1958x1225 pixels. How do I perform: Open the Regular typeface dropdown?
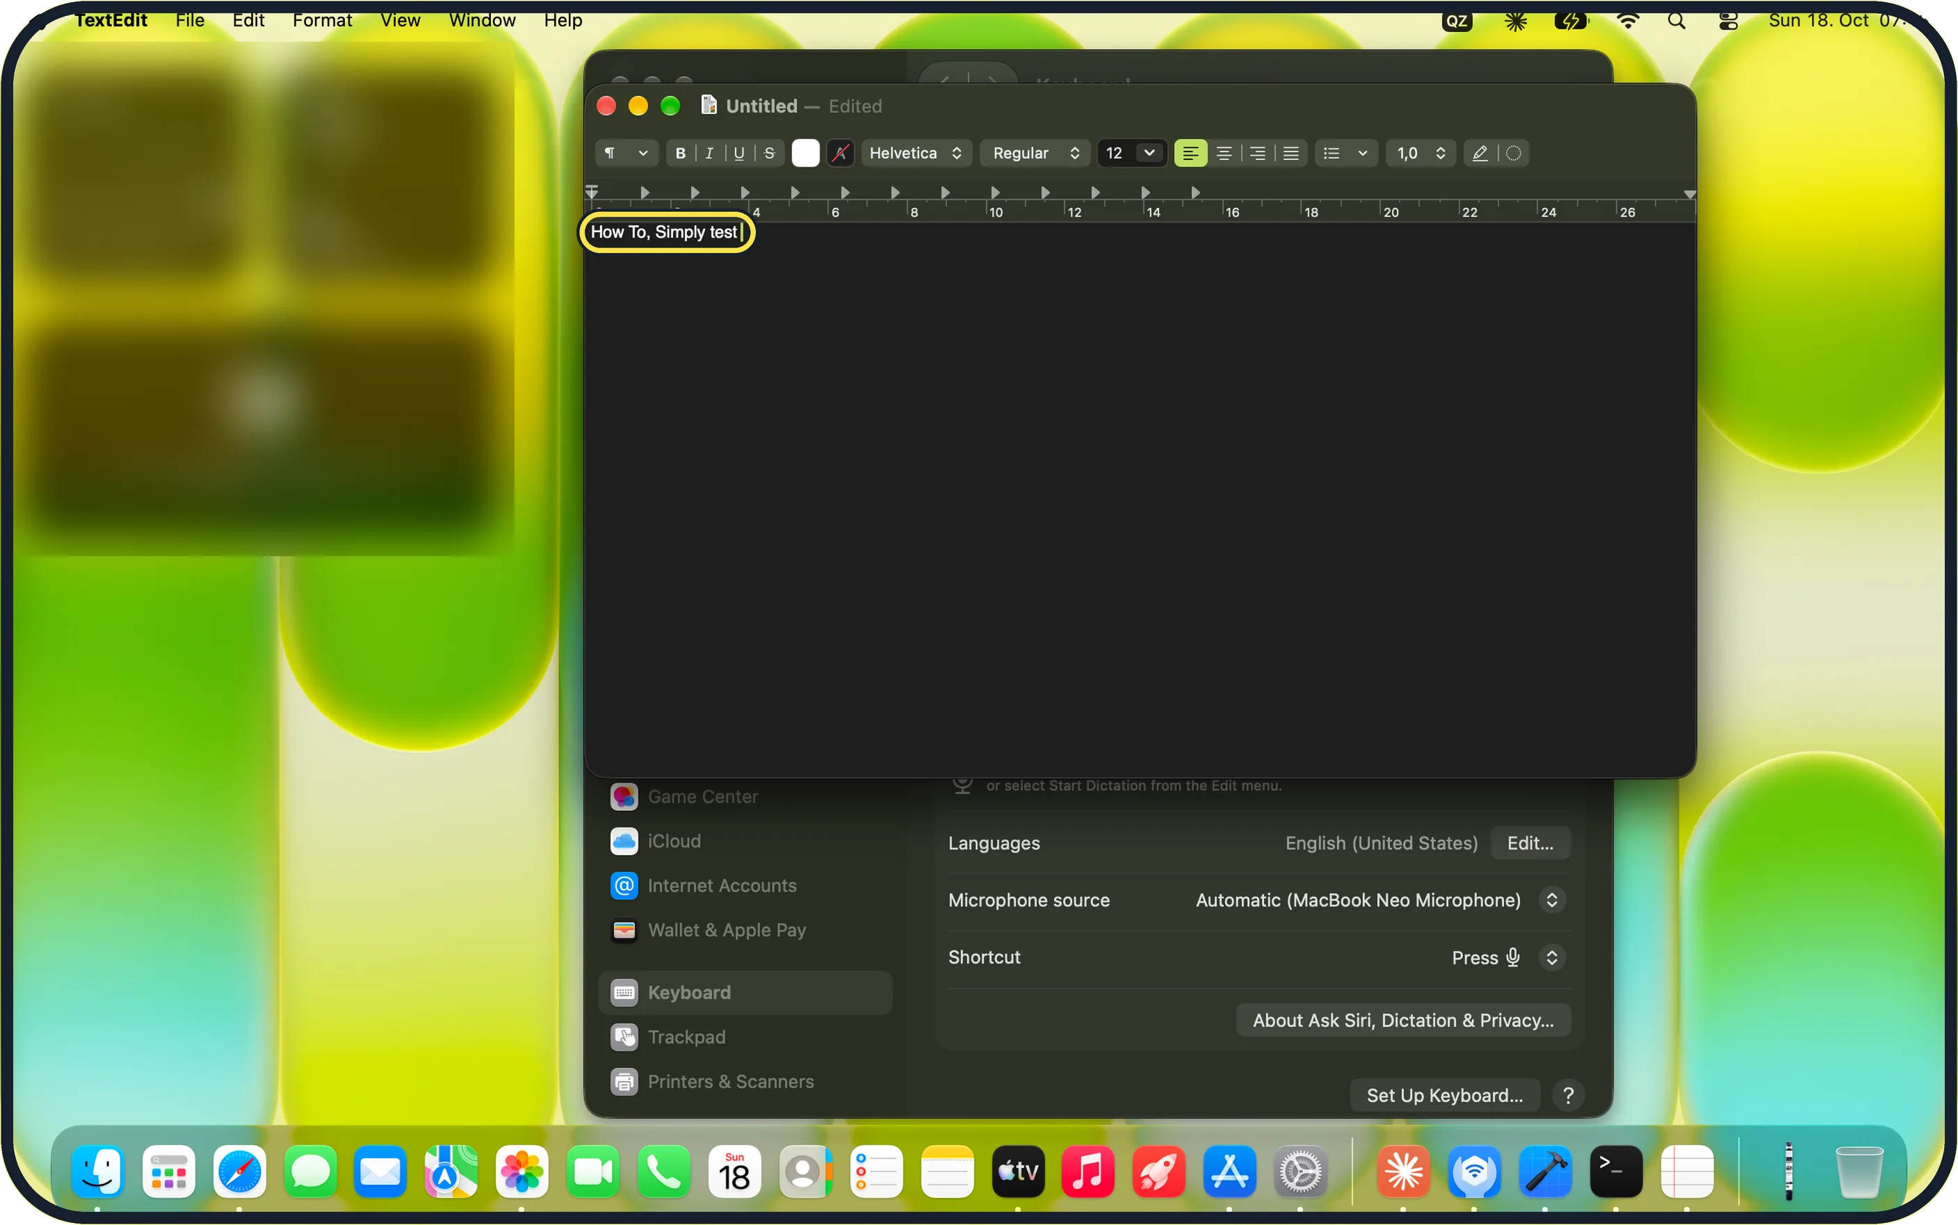[1035, 153]
